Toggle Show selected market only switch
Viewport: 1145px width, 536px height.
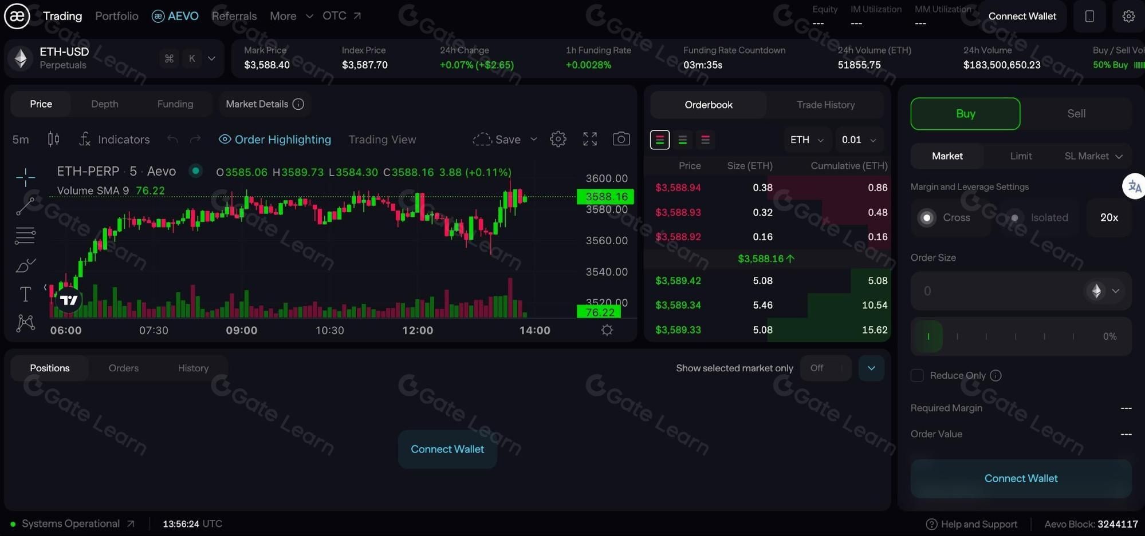pyautogui.click(x=826, y=368)
